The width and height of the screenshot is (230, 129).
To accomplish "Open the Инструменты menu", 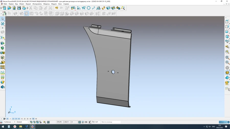I will (x=37, y=4).
